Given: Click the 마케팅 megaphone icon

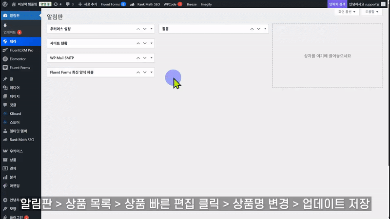Looking at the screenshot, I should 5,186.
